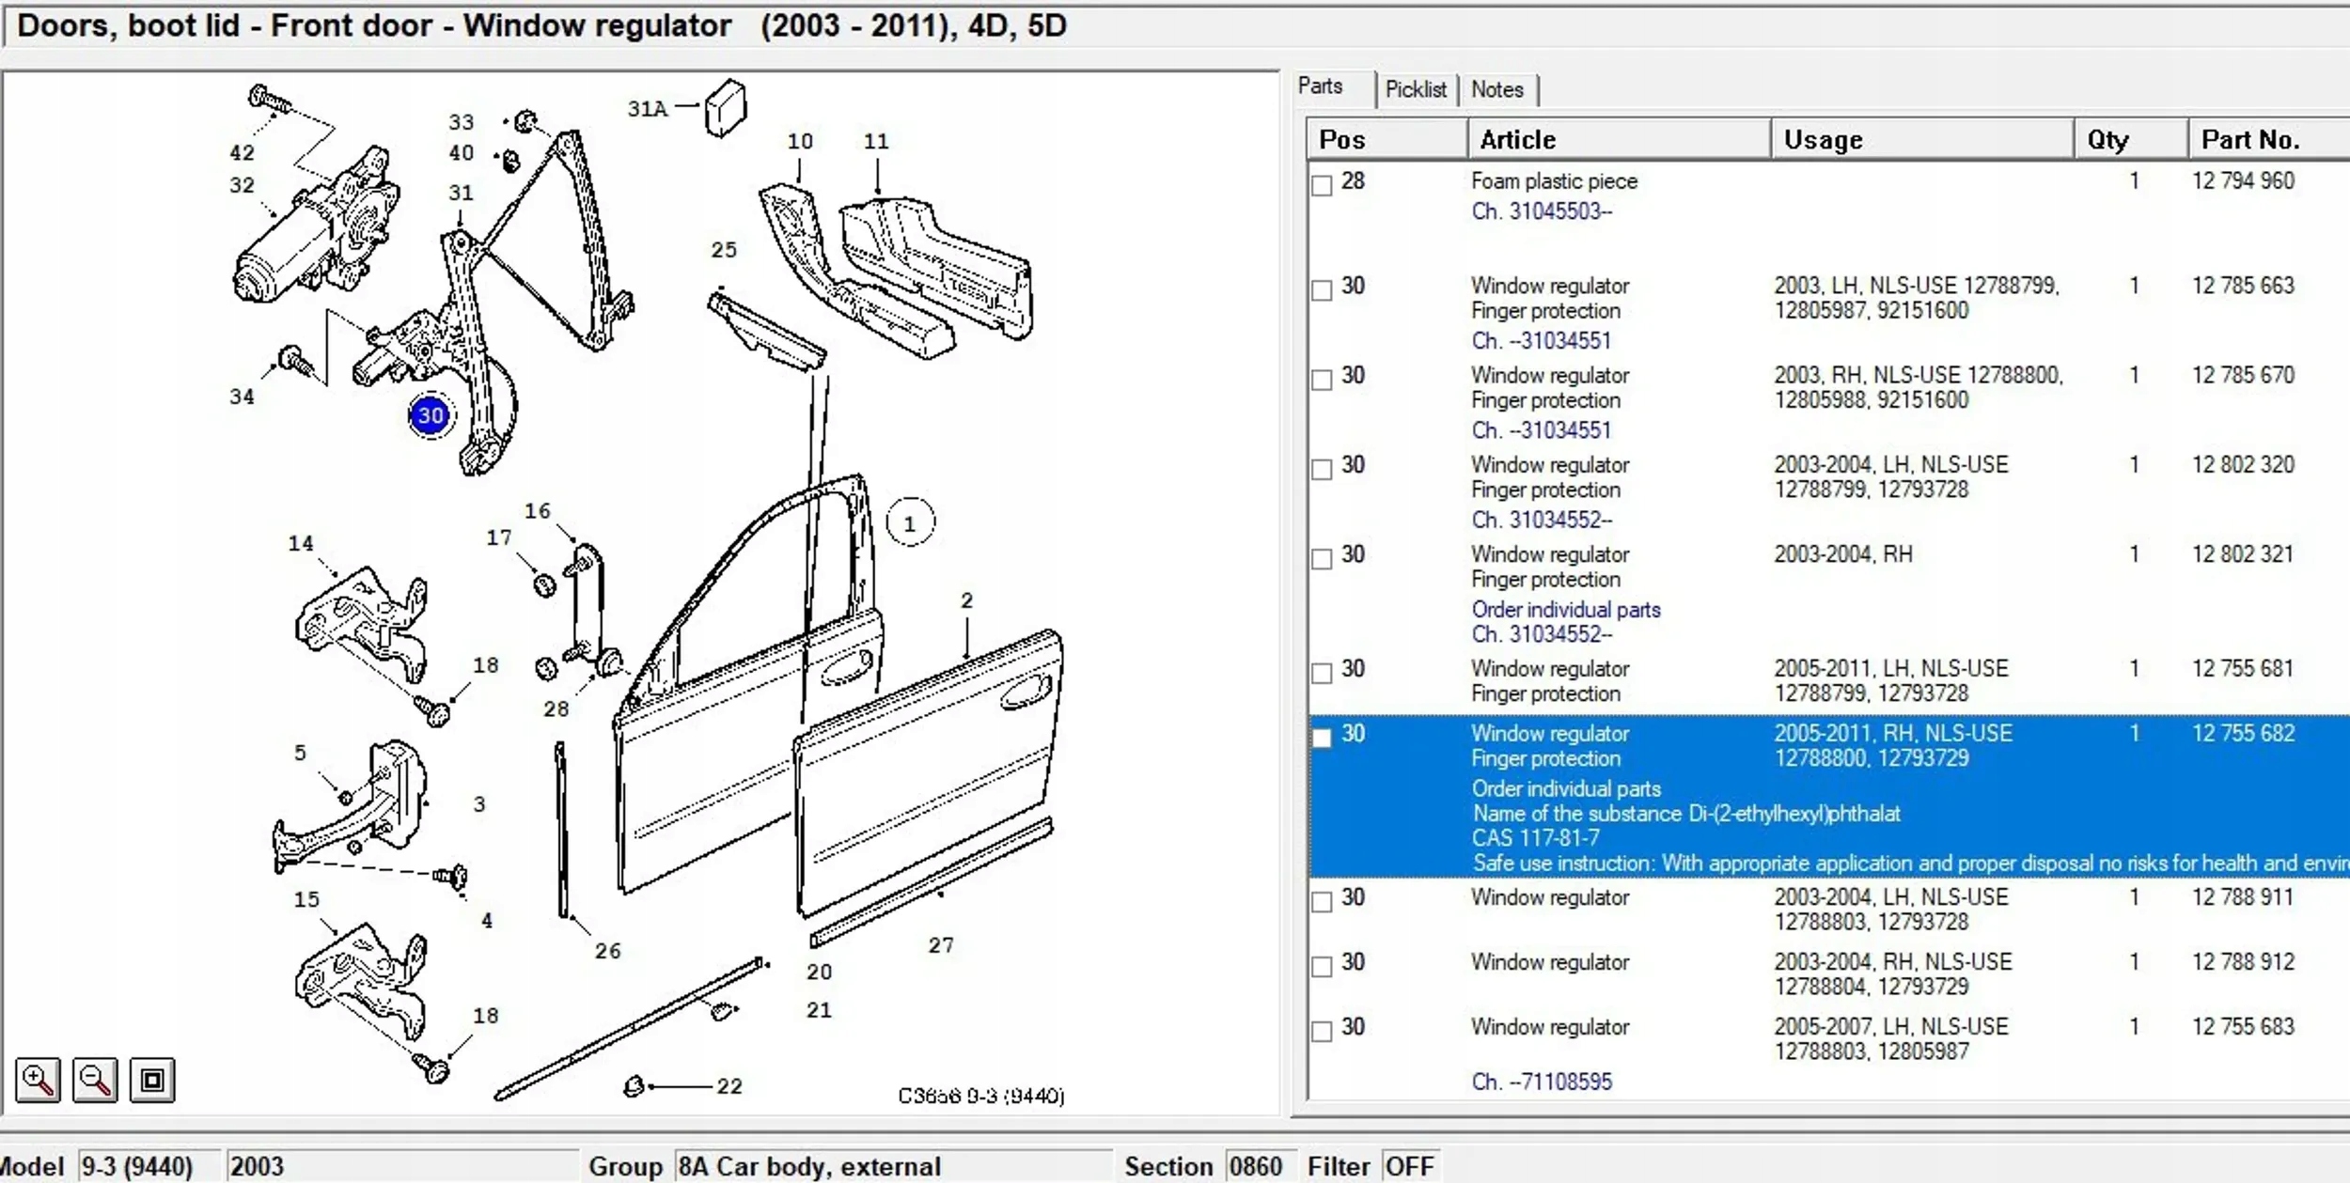The width and height of the screenshot is (2350, 1183).
Task: Check the box for part 12 788 911
Action: (x=1322, y=901)
